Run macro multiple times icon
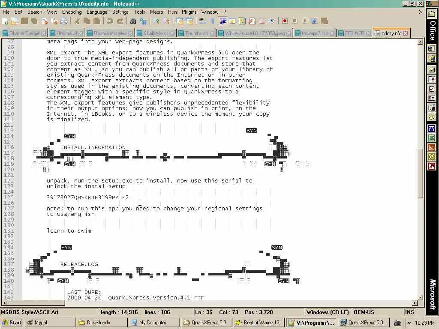 (x=314, y=21)
